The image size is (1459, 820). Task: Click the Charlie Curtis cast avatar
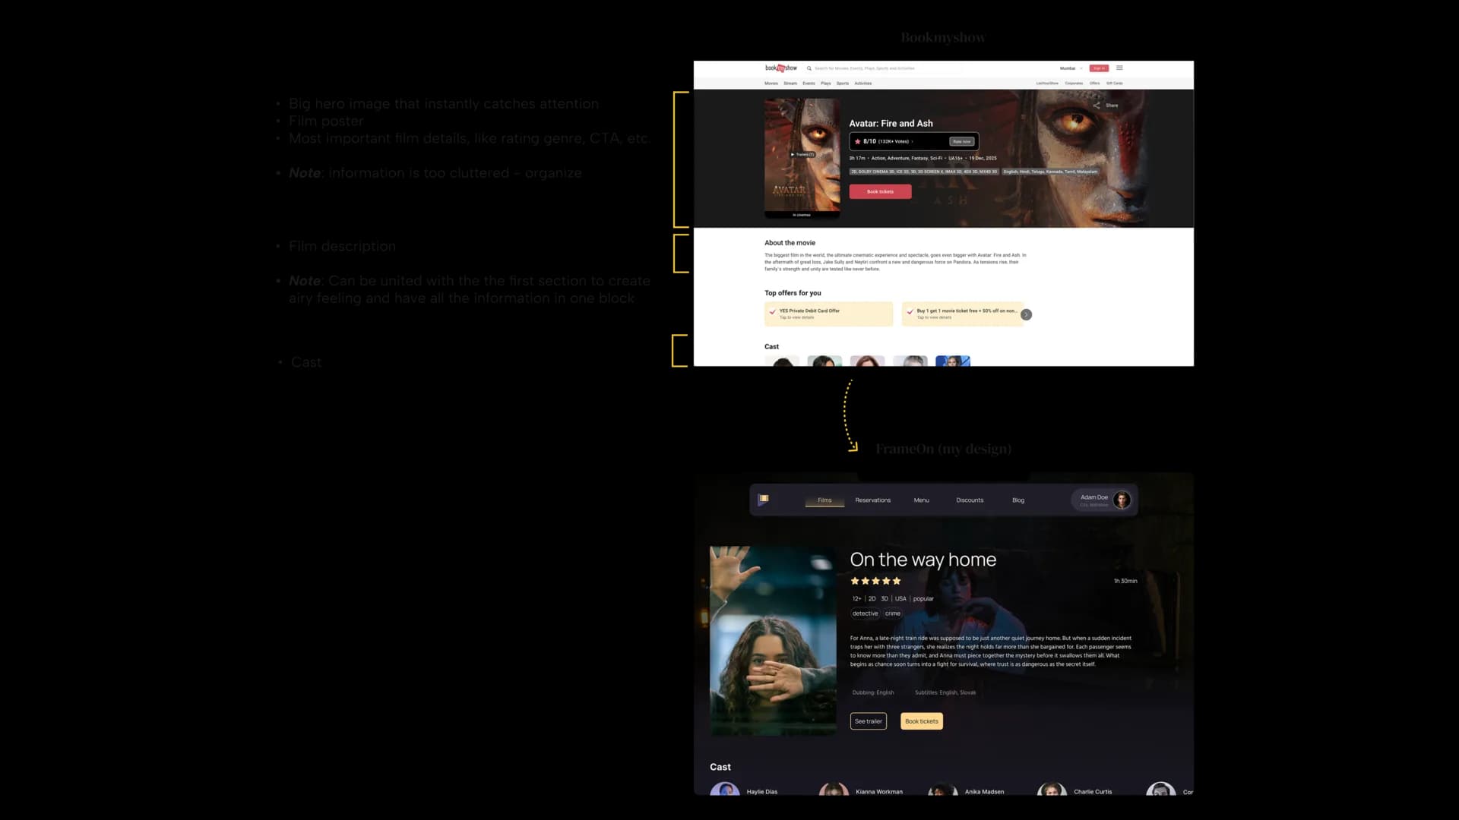[1052, 790]
